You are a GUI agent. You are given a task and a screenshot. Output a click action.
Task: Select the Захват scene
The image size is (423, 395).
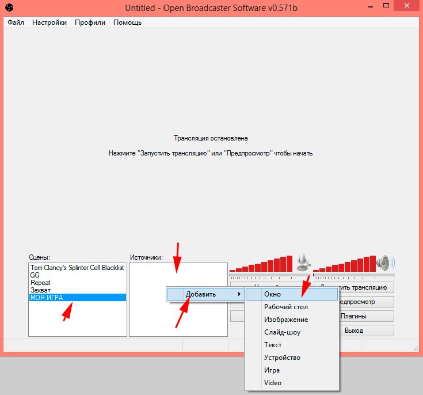click(78, 290)
